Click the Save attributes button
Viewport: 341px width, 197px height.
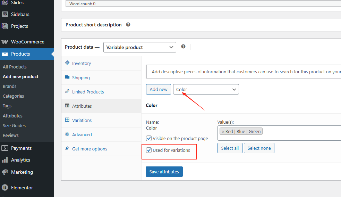pos(164,172)
